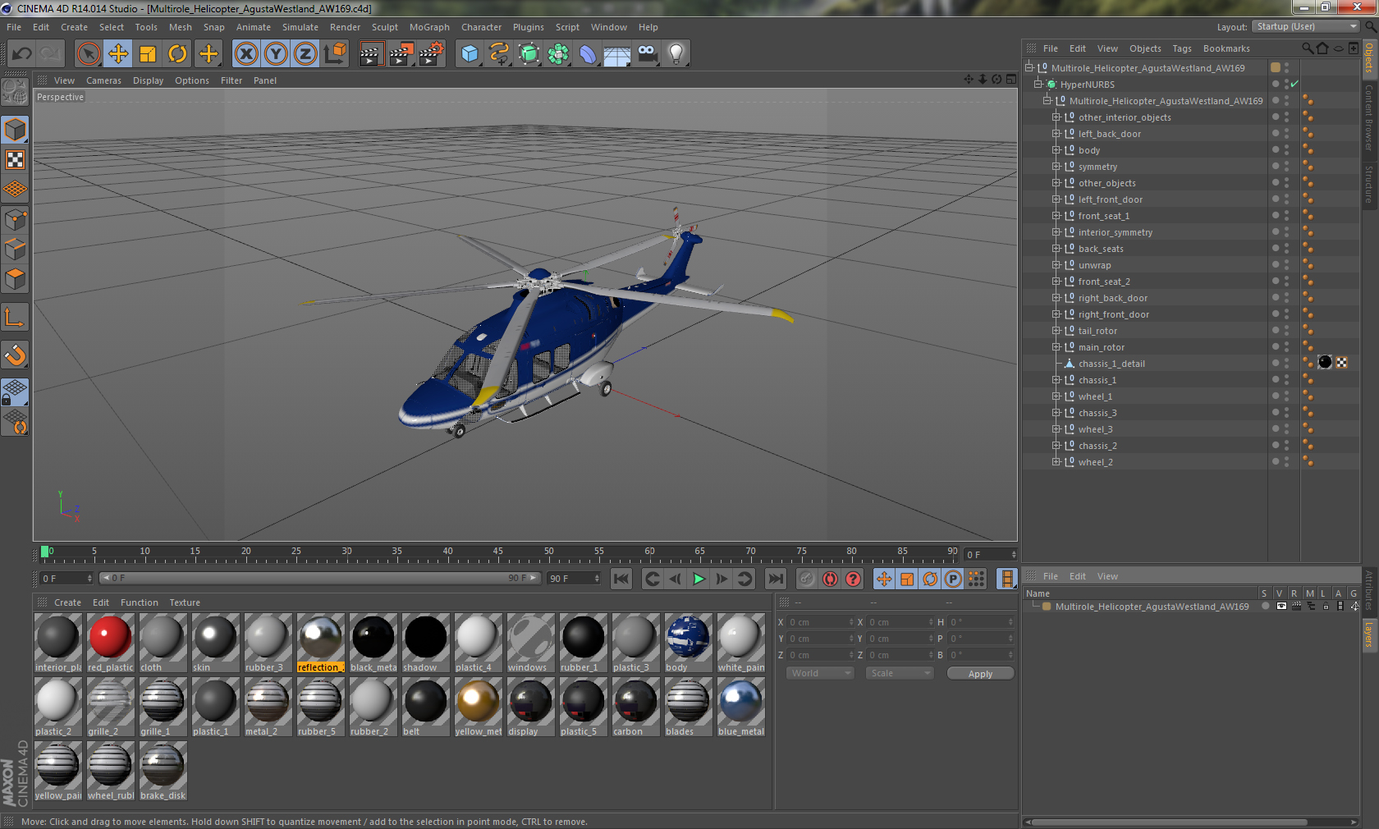The height and width of the screenshot is (829, 1379).
Task: Click Make Editable icon in left toolbar
Action: (15, 92)
